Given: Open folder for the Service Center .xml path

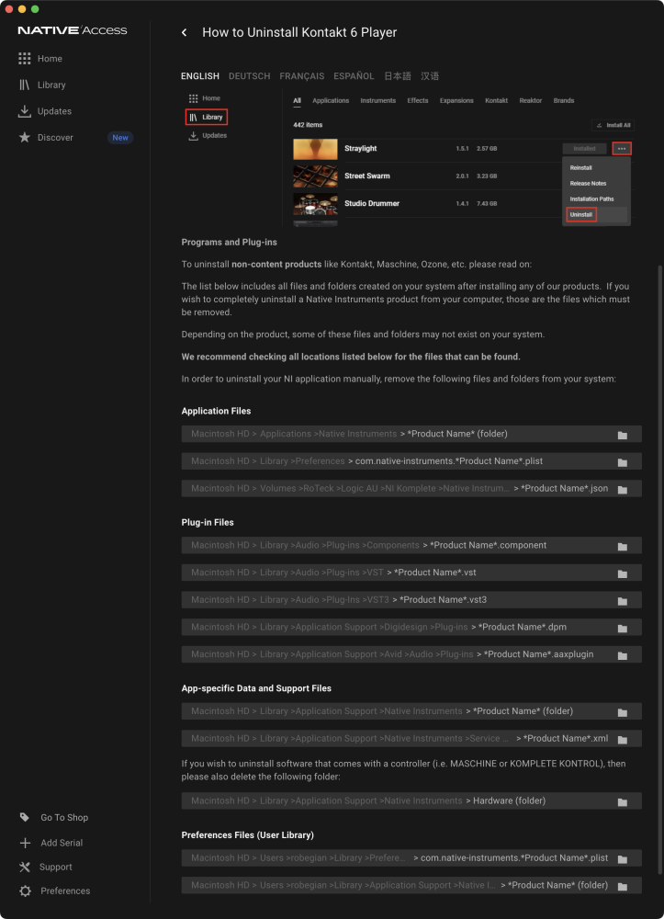Looking at the screenshot, I should (x=623, y=740).
